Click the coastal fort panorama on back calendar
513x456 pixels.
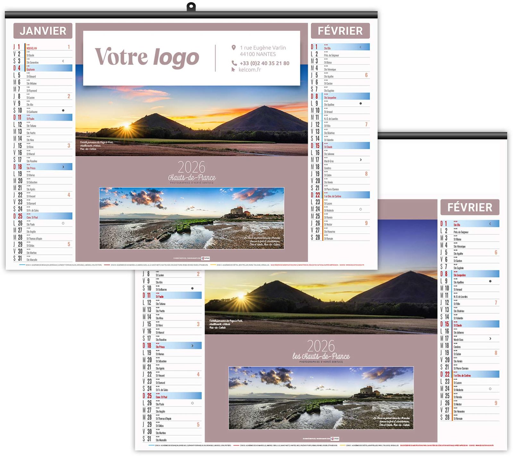tap(321, 398)
